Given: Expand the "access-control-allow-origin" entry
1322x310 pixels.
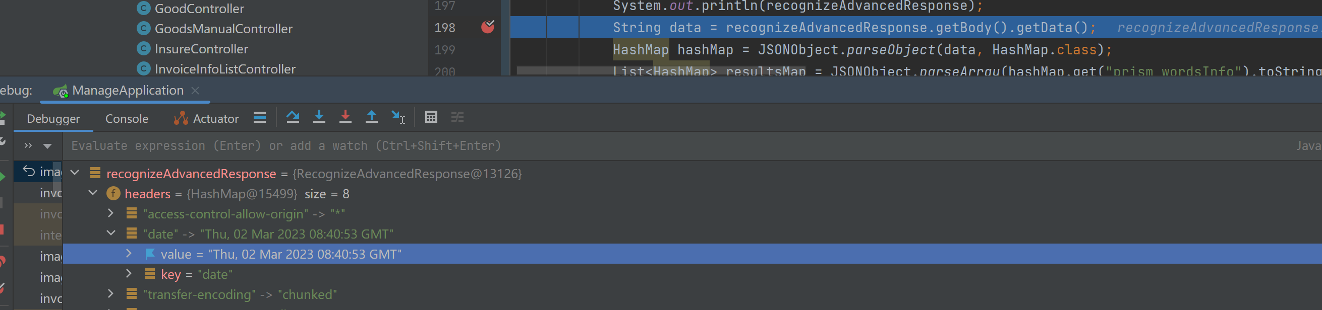Looking at the screenshot, I should 110,213.
